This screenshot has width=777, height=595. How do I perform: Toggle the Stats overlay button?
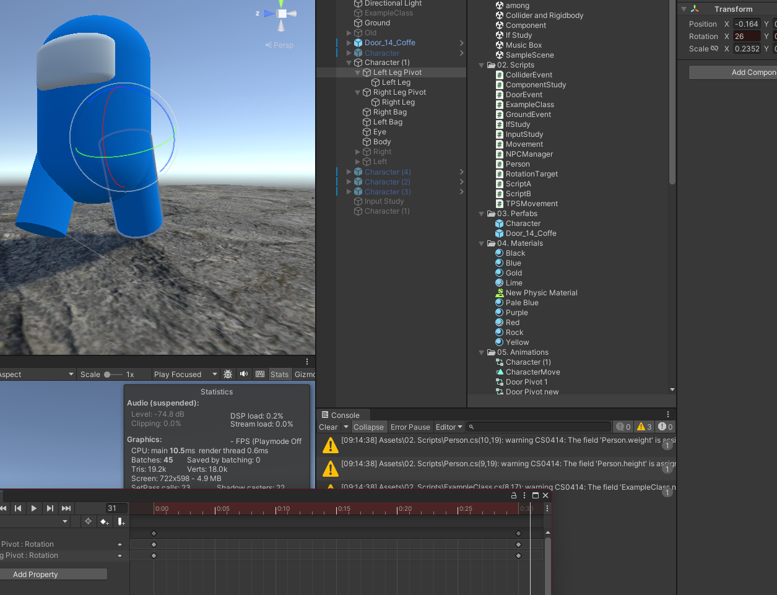pos(280,374)
